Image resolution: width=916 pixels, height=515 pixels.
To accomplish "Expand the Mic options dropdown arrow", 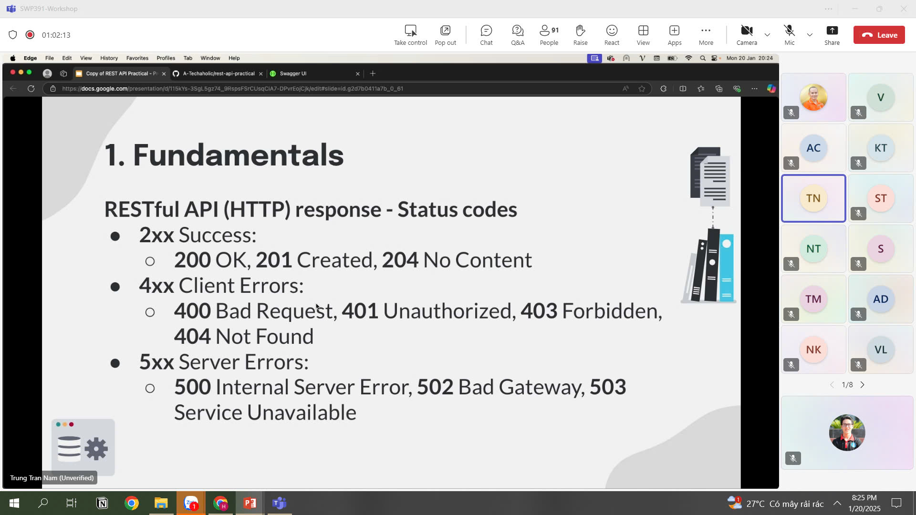I will coord(810,35).
